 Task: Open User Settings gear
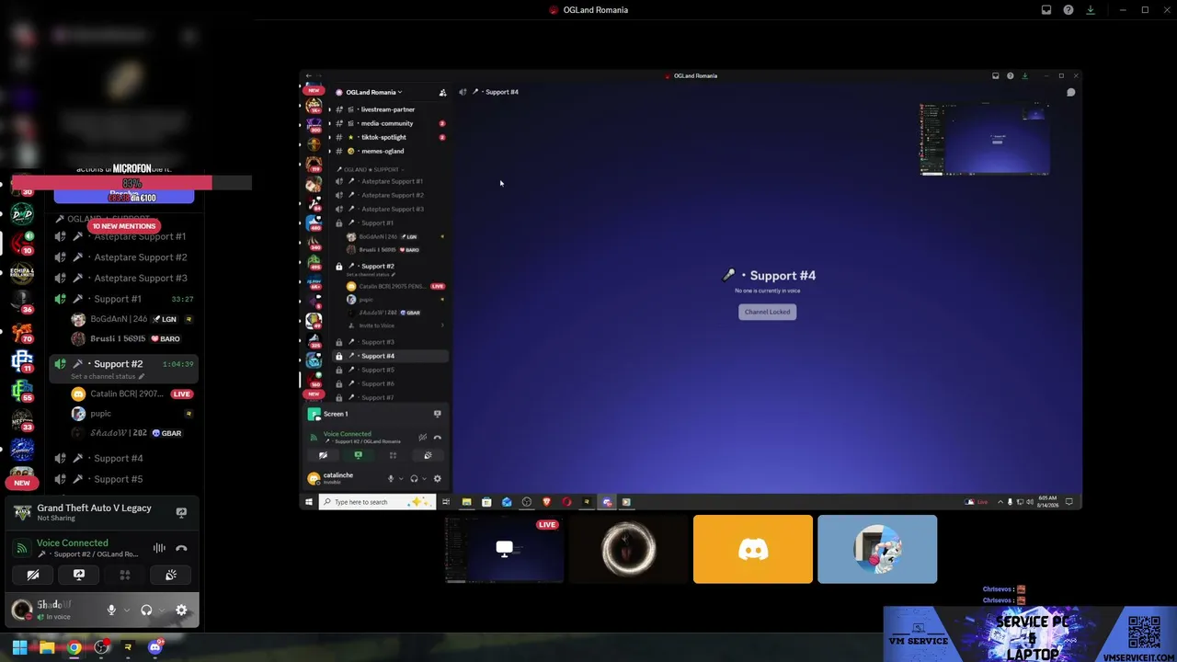tap(181, 610)
